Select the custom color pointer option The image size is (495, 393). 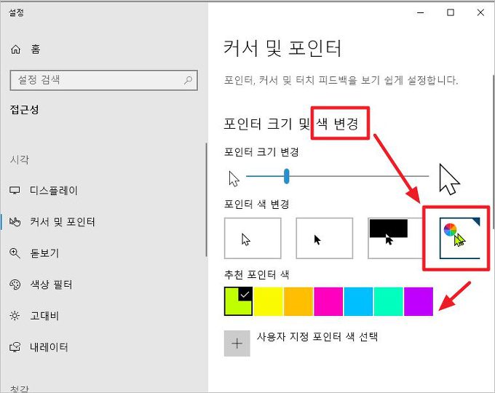pos(453,238)
